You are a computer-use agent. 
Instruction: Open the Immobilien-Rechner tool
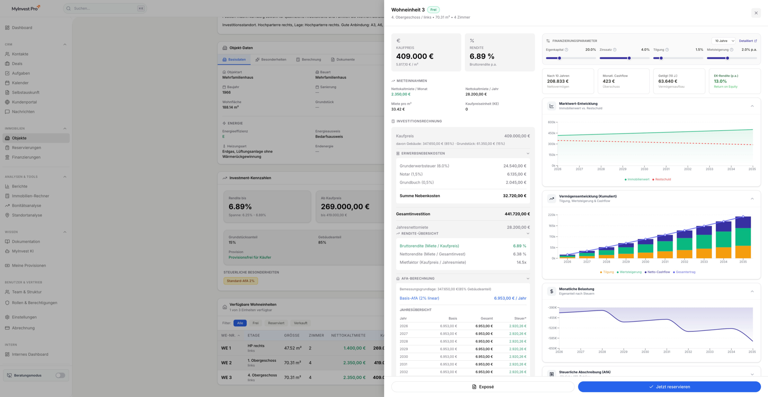30,196
